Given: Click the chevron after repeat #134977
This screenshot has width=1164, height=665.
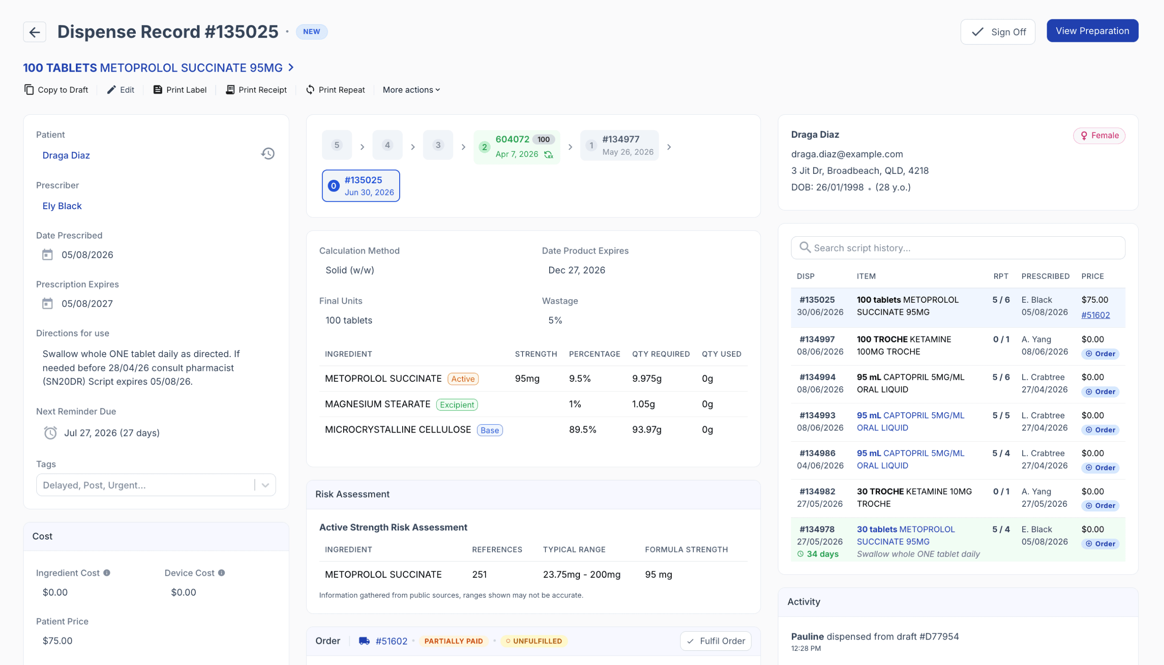Looking at the screenshot, I should click(x=669, y=147).
